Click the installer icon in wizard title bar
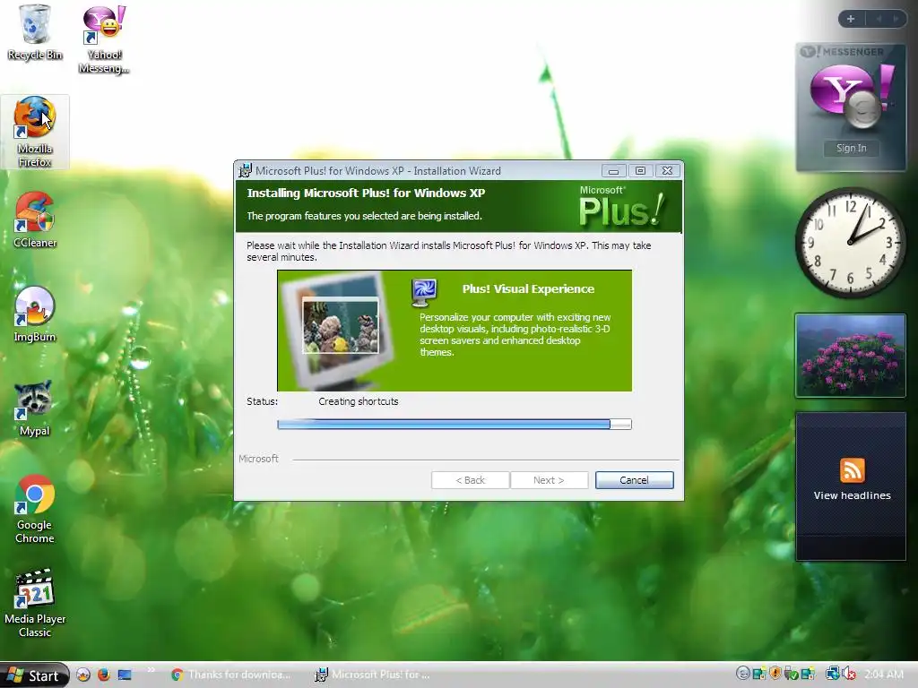Screen dimensions: 918x688 245,171
